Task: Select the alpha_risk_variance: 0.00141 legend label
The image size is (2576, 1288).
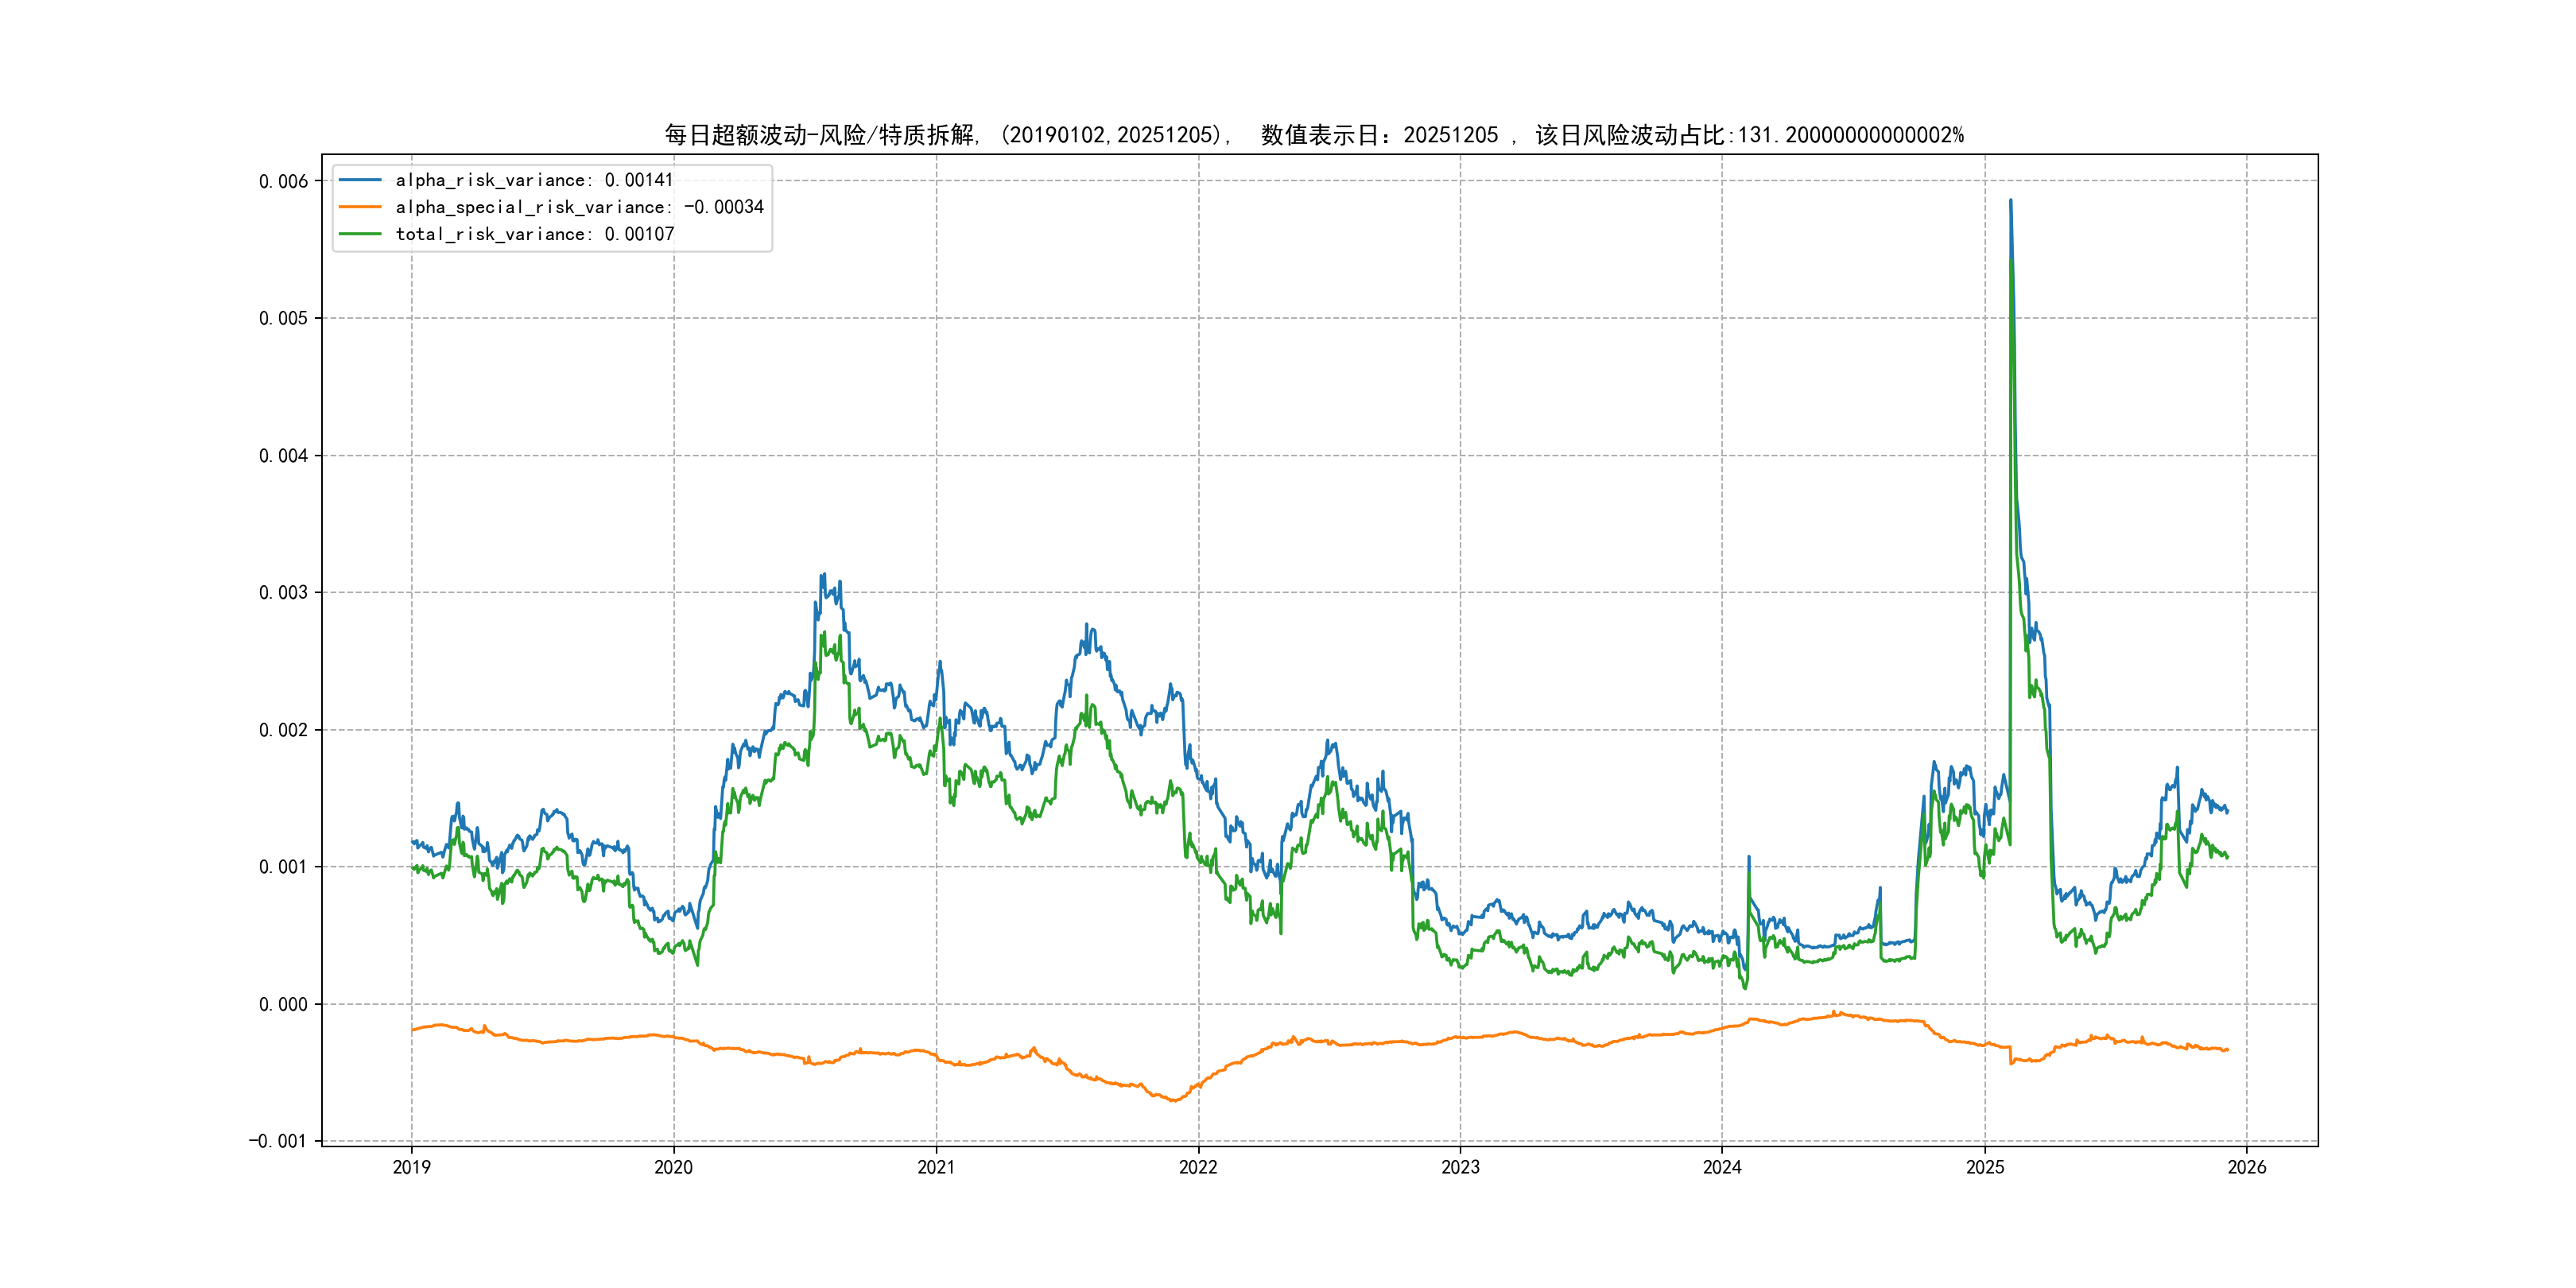Action: coord(534,180)
